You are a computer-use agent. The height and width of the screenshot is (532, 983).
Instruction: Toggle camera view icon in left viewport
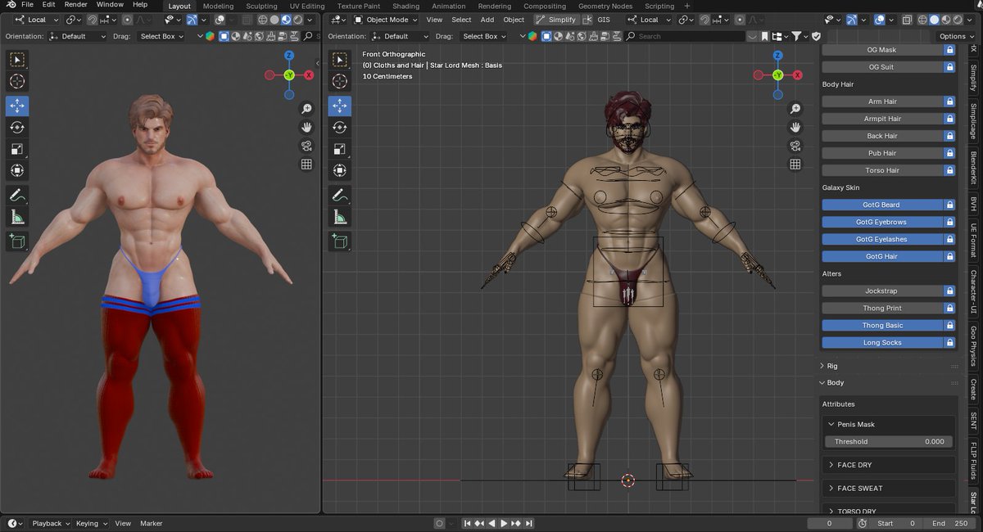[306, 146]
